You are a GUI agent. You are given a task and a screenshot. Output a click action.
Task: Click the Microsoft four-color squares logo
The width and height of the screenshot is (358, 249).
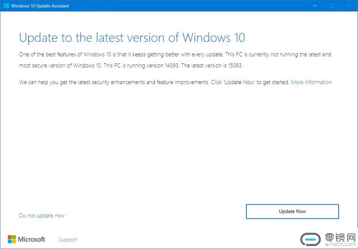pos(12,239)
